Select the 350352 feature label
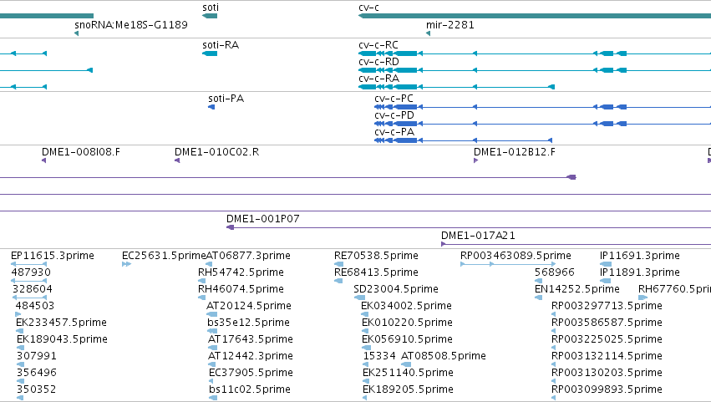This screenshot has width=711, height=402. coord(36,389)
